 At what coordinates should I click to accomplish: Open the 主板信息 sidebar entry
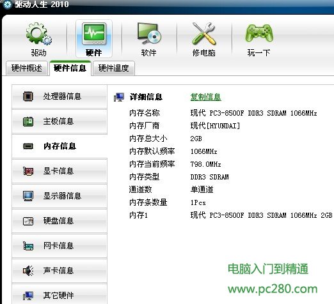click(x=60, y=121)
